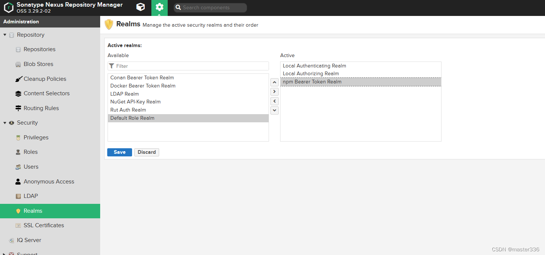
Task: Click the IQ Server icon
Action: [12, 240]
